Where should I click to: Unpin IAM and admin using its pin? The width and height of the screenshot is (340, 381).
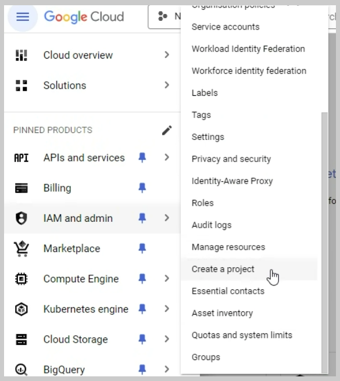pyautogui.click(x=142, y=218)
